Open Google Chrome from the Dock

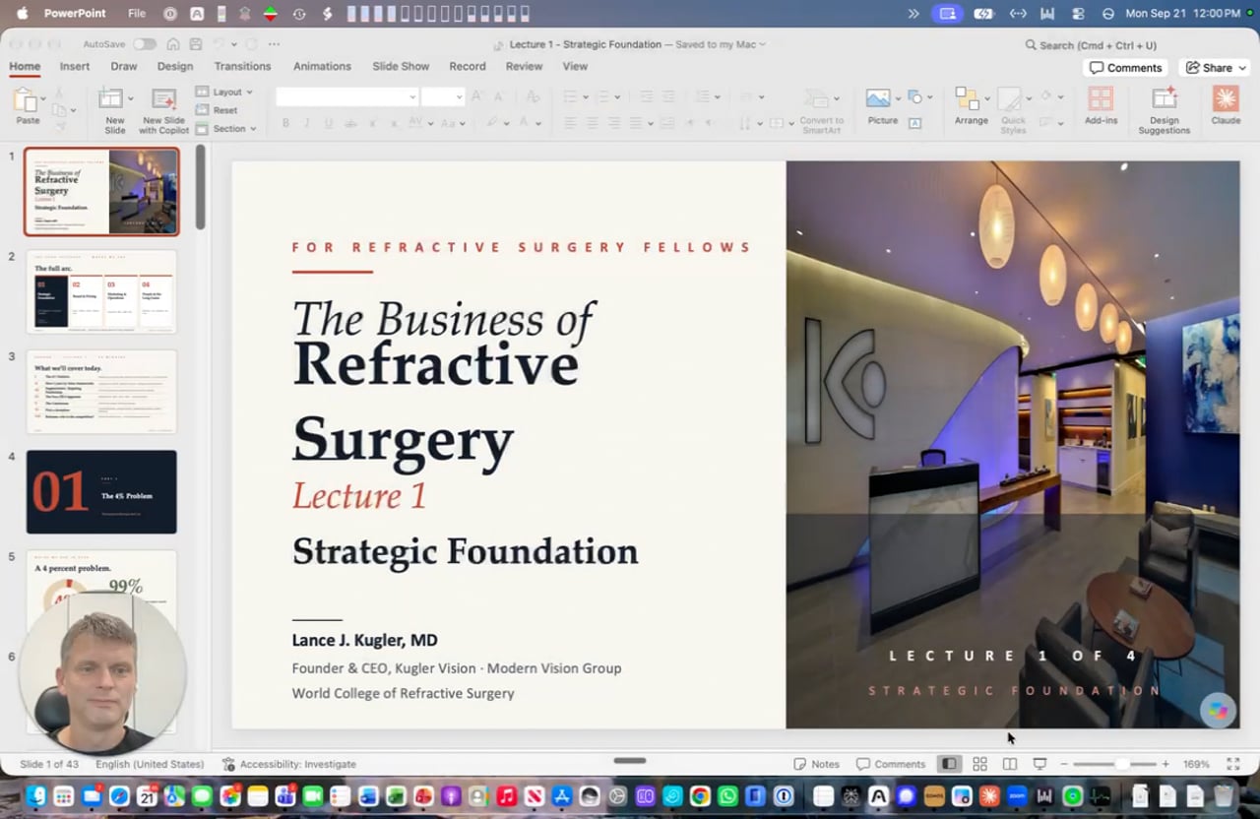[x=700, y=796]
